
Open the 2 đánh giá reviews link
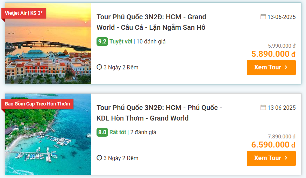143,132
